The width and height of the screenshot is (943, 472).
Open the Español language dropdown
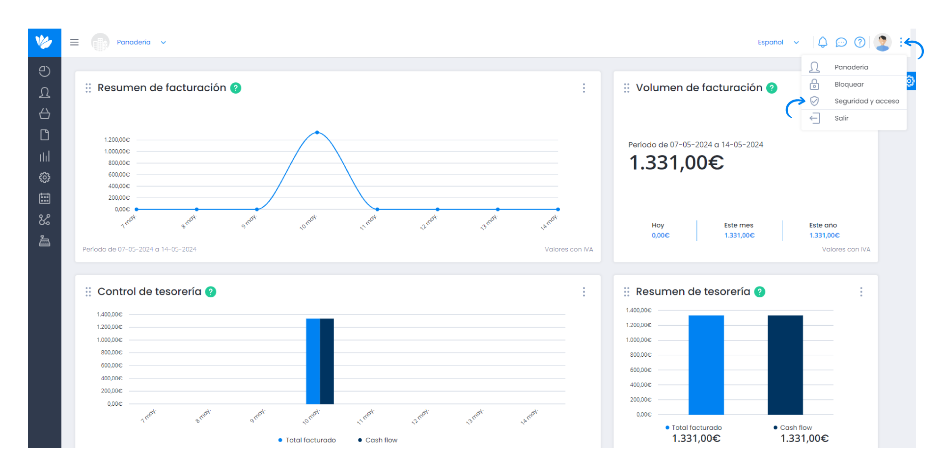778,42
